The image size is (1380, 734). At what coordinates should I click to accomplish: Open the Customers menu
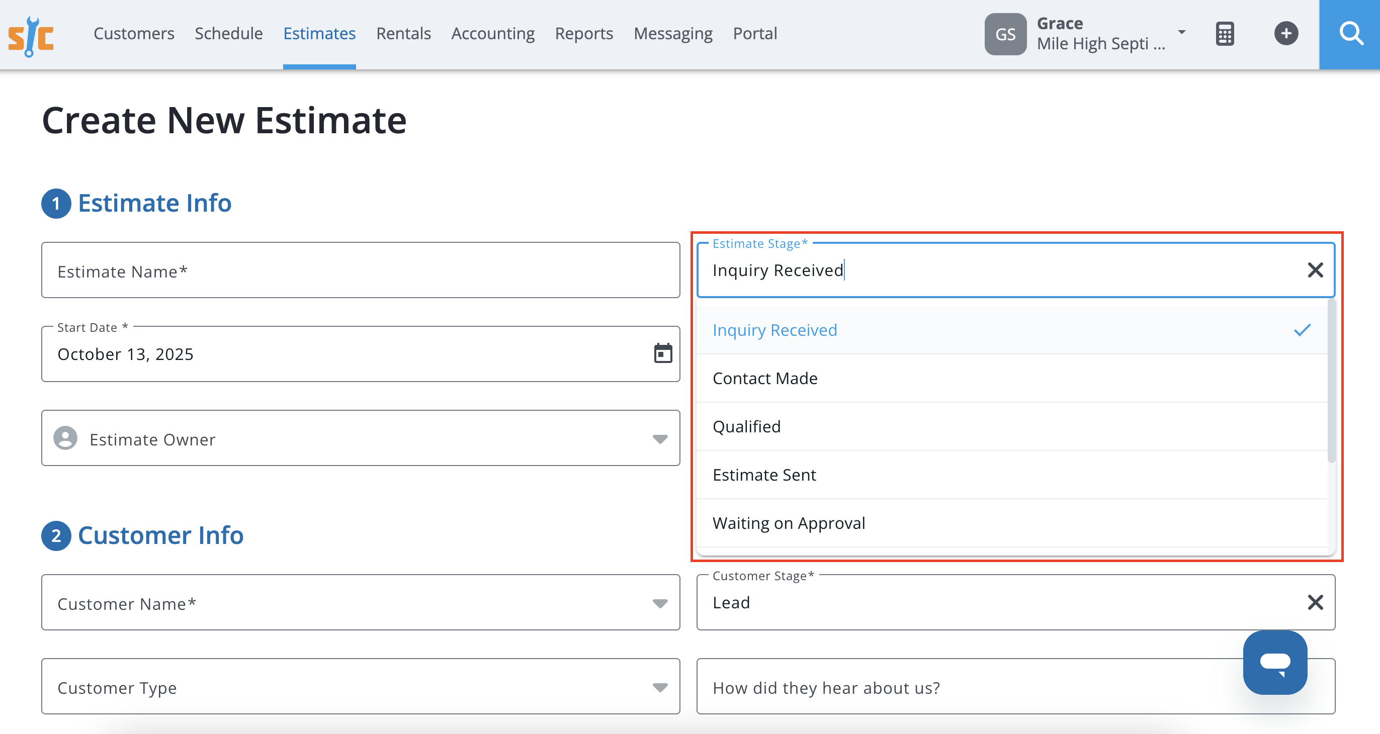pos(134,34)
